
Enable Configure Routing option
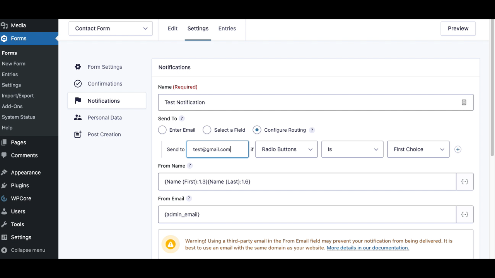[257, 130]
